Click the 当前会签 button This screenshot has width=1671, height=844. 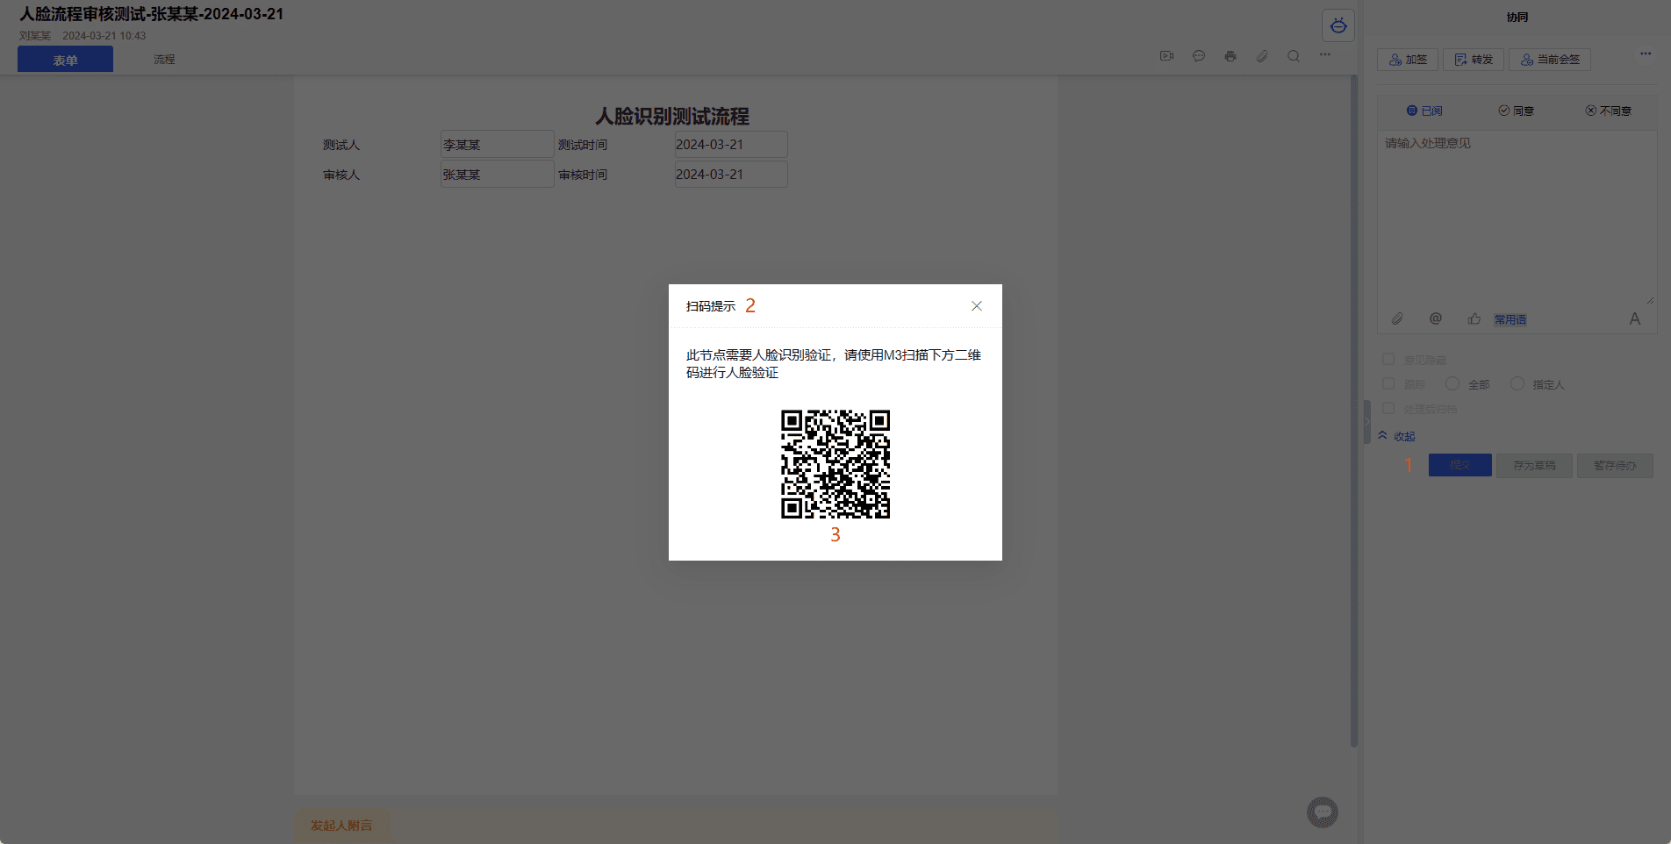(x=1550, y=60)
